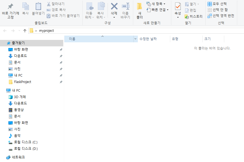The width and height of the screenshot is (244, 162).
Task: Click 잘라내기 (Cut) scissors icon
Action: pyautogui.click(x=49, y=4)
